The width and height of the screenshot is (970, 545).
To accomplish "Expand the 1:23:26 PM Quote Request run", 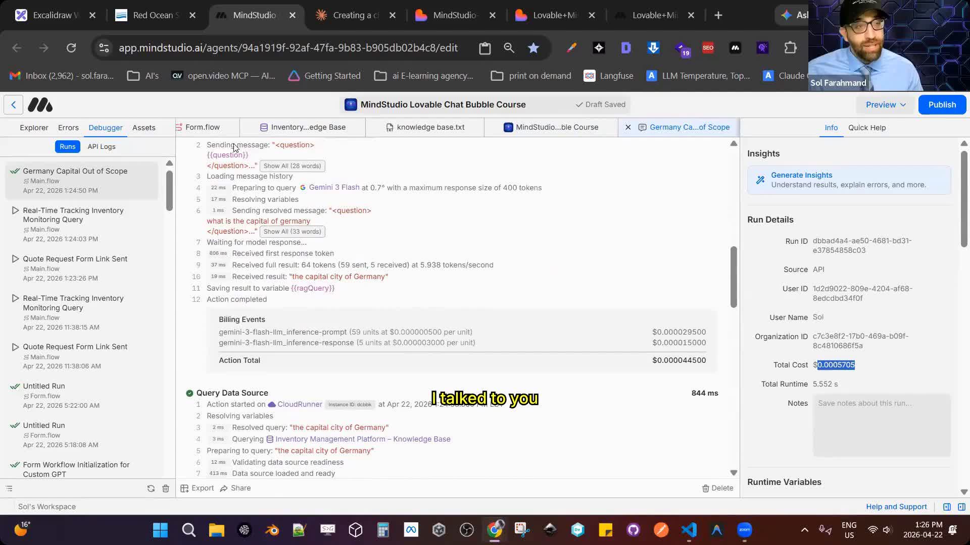I will click(x=15, y=259).
